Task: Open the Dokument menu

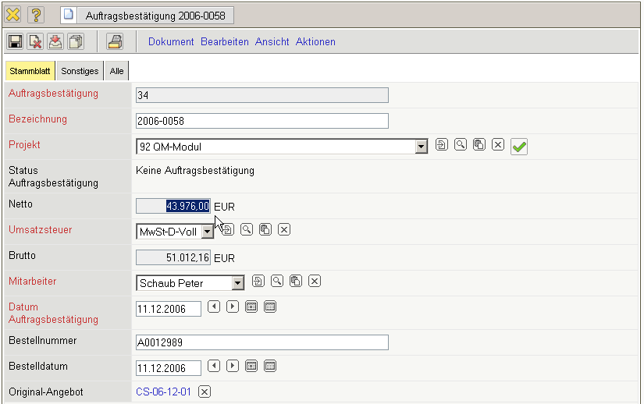Action: pyautogui.click(x=171, y=42)
